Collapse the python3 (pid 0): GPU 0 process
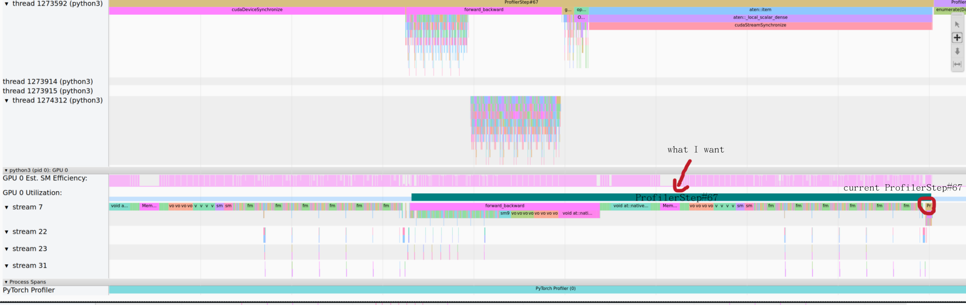Screen dimensions: 966x305 tap(6, 170)
